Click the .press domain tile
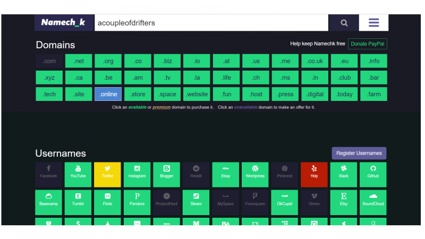 coord(285,94)
